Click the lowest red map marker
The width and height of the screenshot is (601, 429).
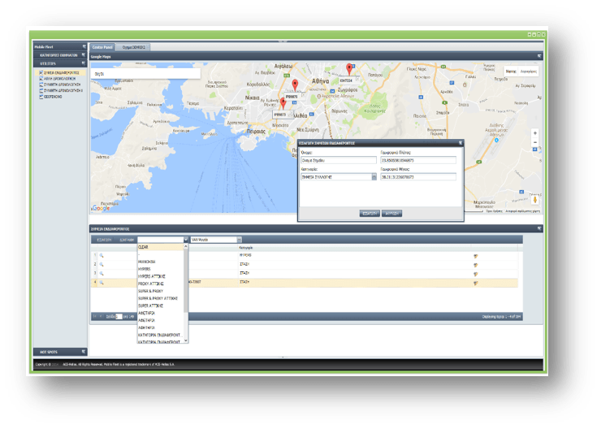click(283, 103)
